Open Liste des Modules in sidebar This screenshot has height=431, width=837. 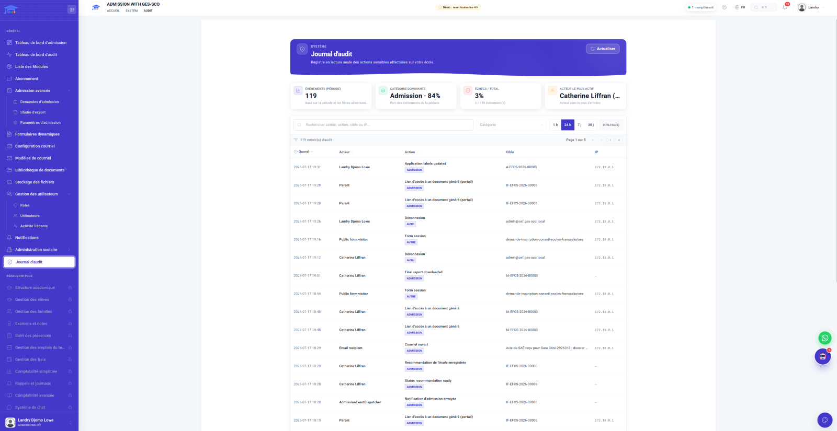(39, 66)
